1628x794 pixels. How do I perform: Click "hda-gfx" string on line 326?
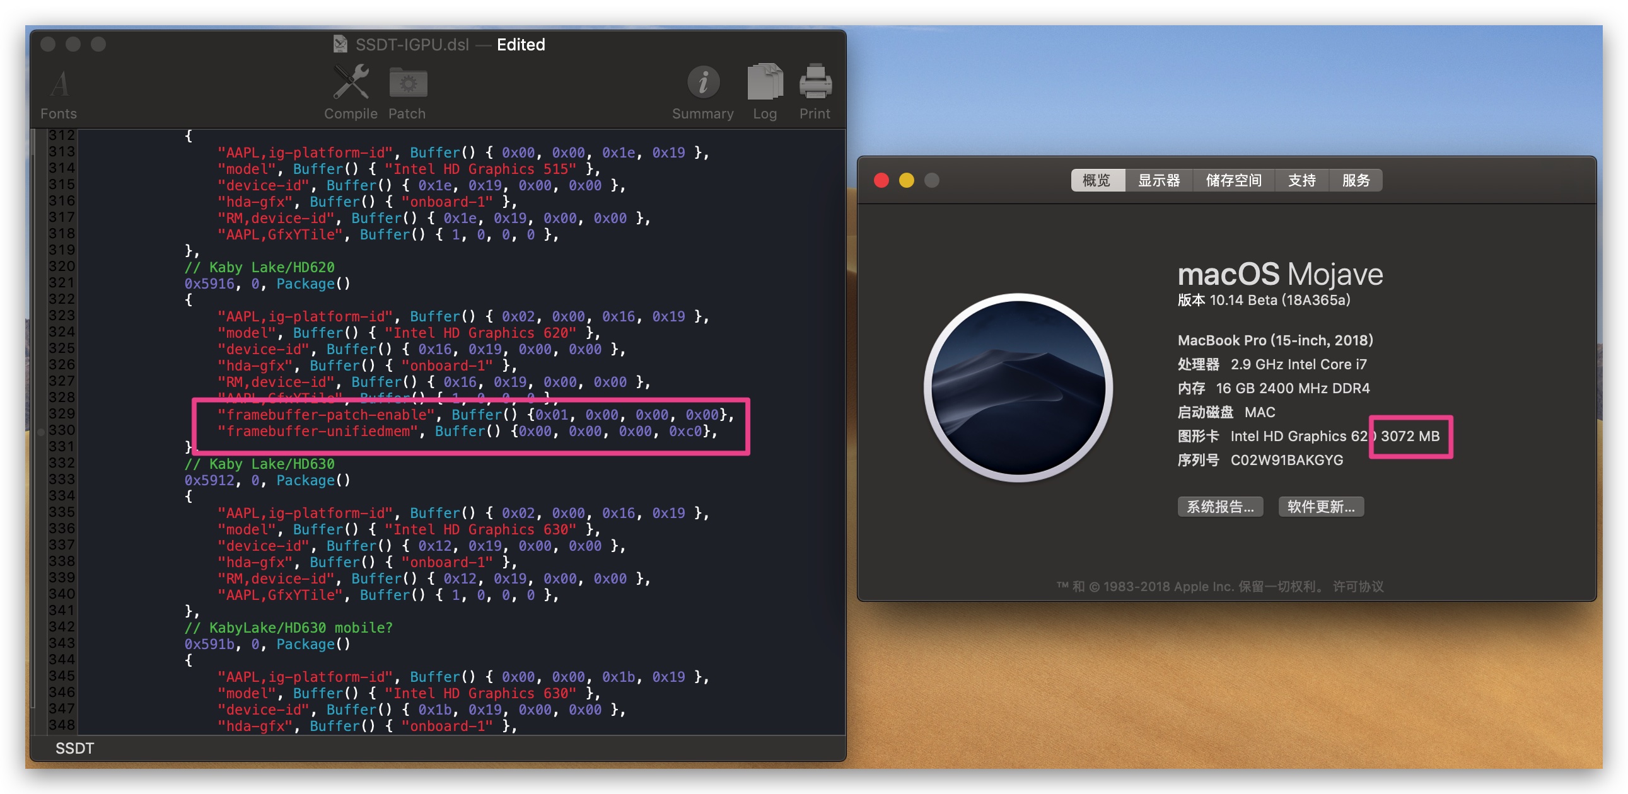(x=255, y=365)
